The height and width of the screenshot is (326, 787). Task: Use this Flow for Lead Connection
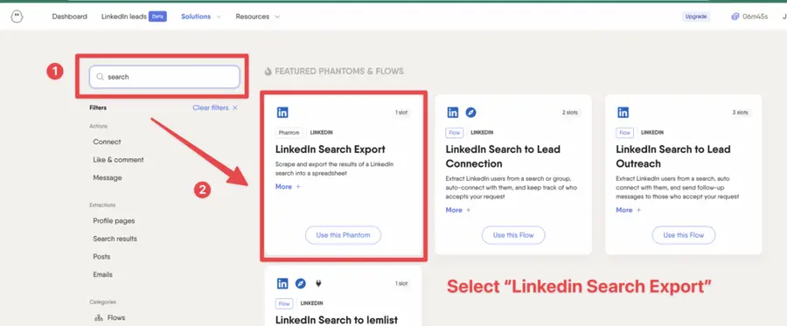(513, 235)
